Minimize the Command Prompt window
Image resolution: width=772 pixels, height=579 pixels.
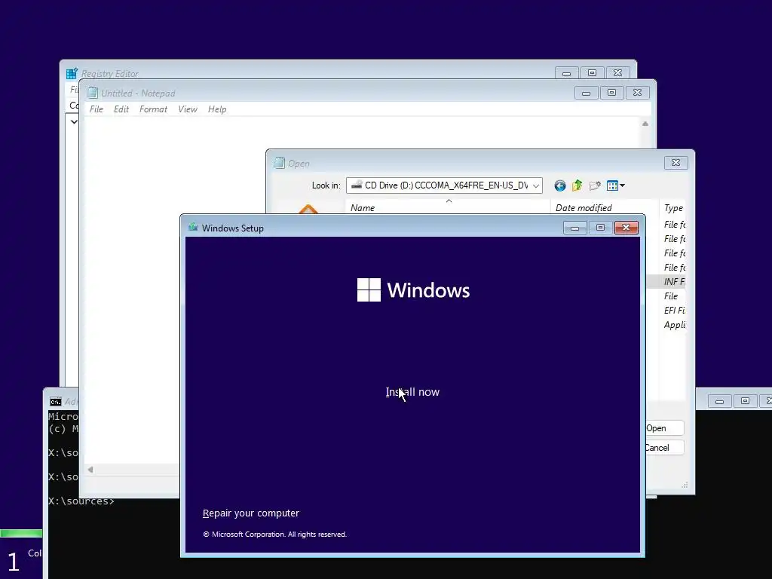(719, 401)
